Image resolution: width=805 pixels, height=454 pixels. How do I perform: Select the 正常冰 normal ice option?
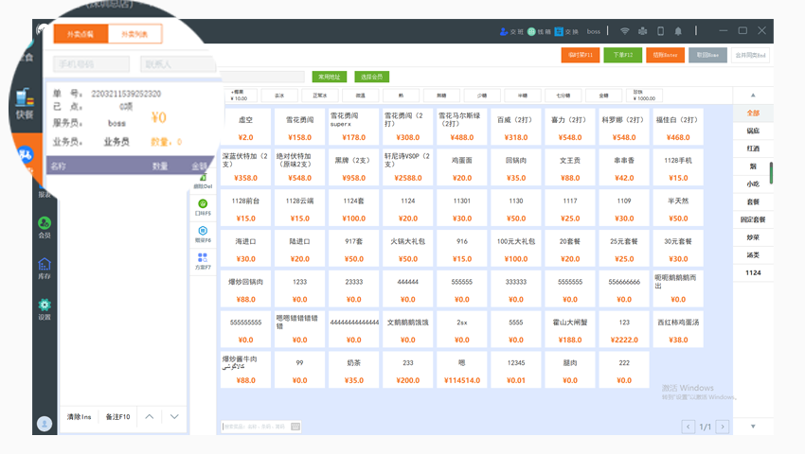tap(320, 96)
